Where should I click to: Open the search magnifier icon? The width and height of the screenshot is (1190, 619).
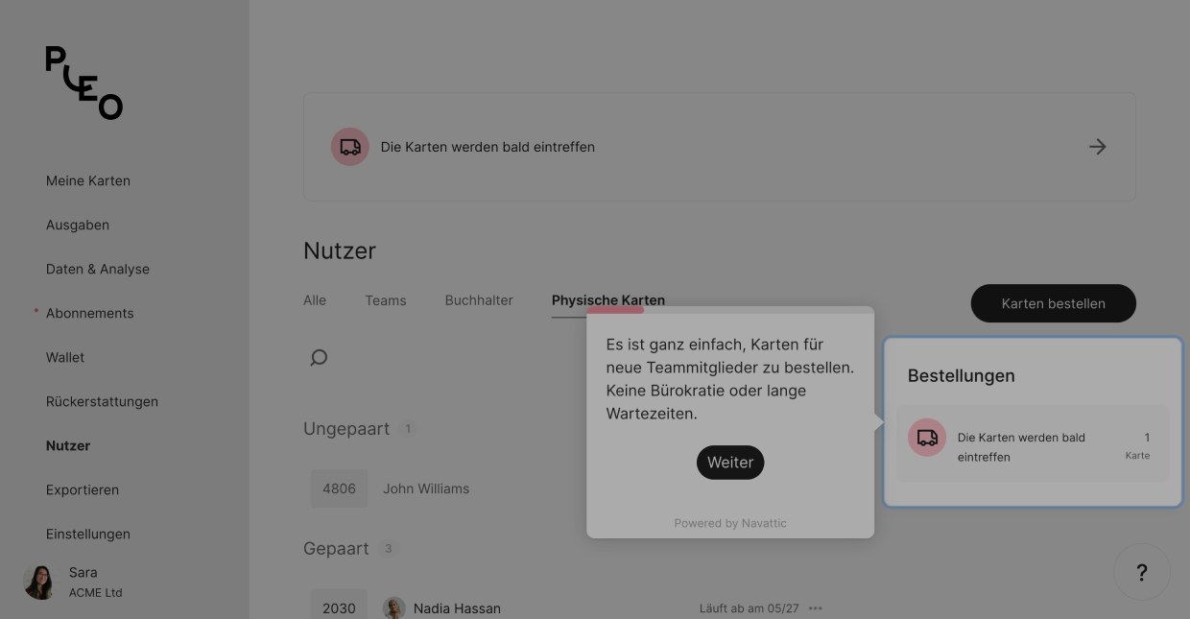click(319, 358)
